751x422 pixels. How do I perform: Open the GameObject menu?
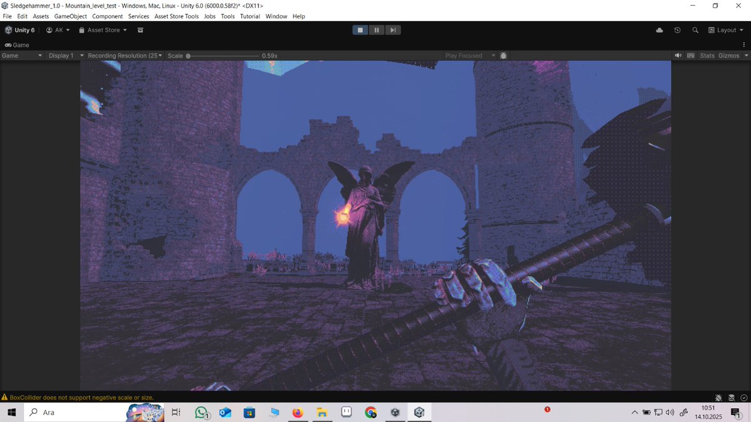coord(70,16)
